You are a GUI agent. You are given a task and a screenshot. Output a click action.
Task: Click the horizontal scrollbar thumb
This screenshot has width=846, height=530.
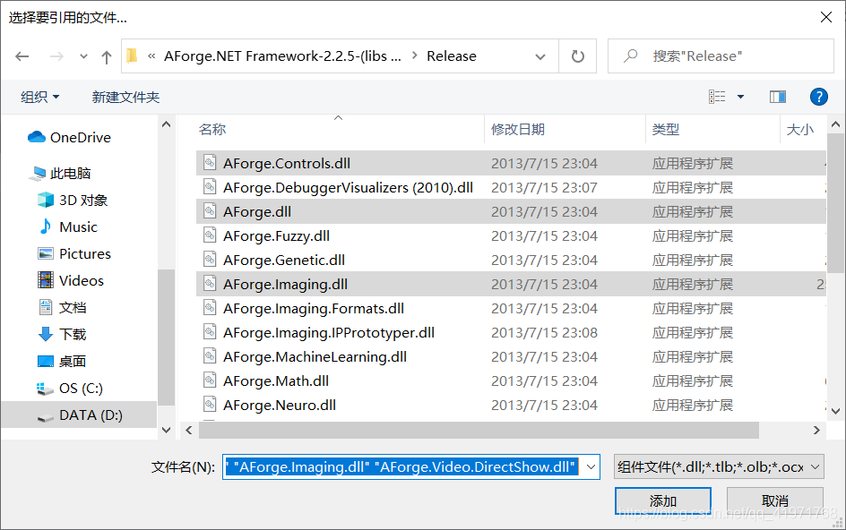[479, 431]
